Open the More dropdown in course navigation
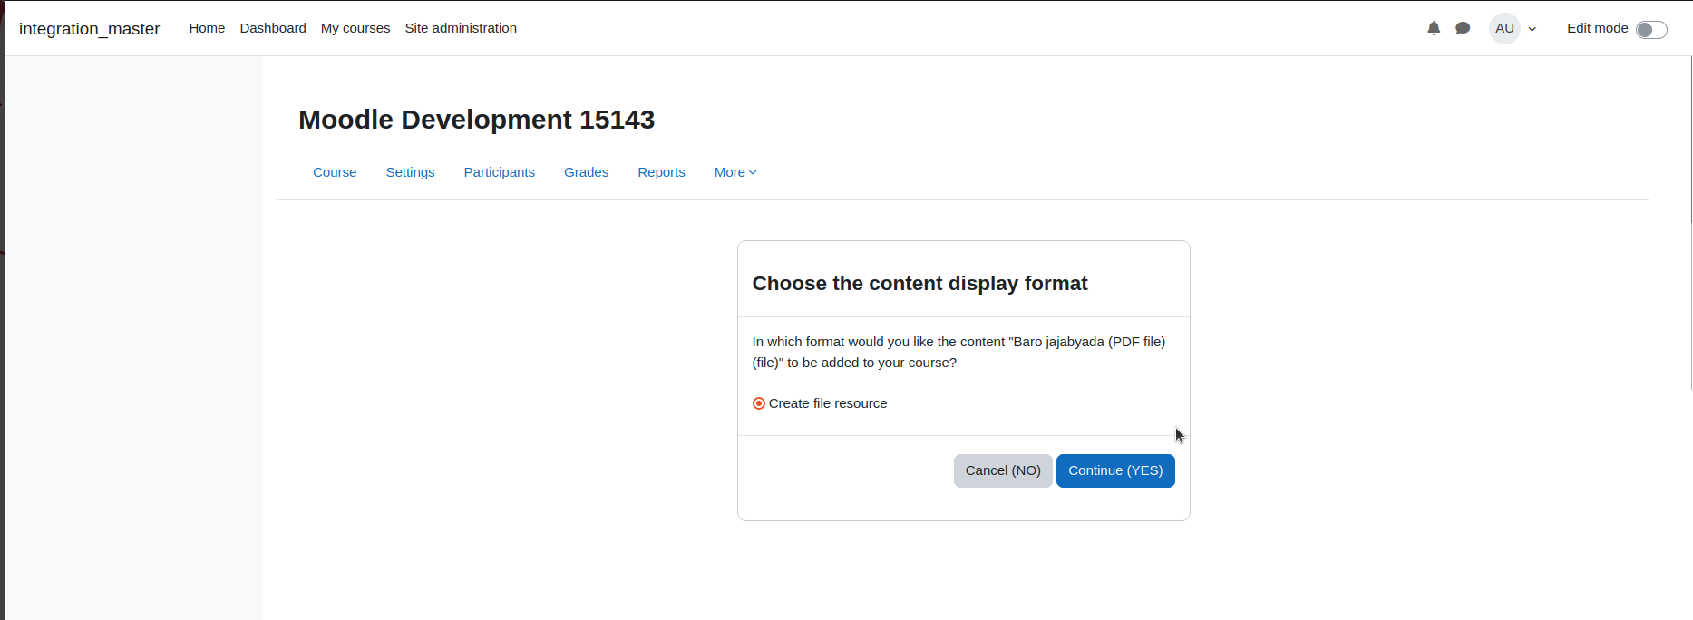 point(735,172)
